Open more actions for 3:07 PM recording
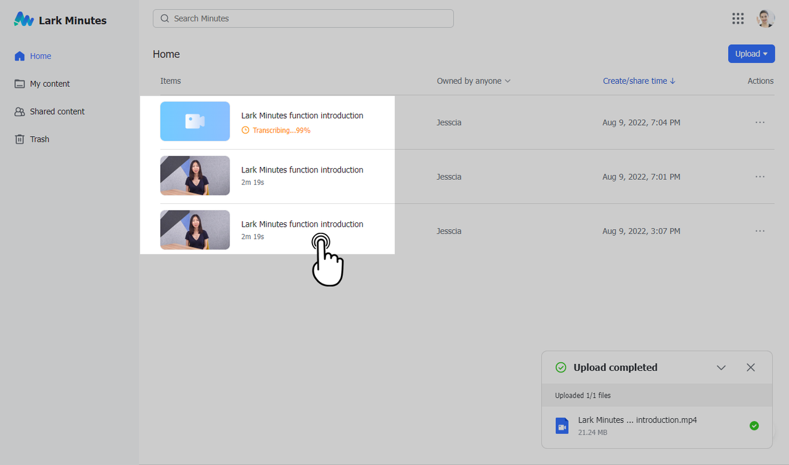 [x=759, y=231]
